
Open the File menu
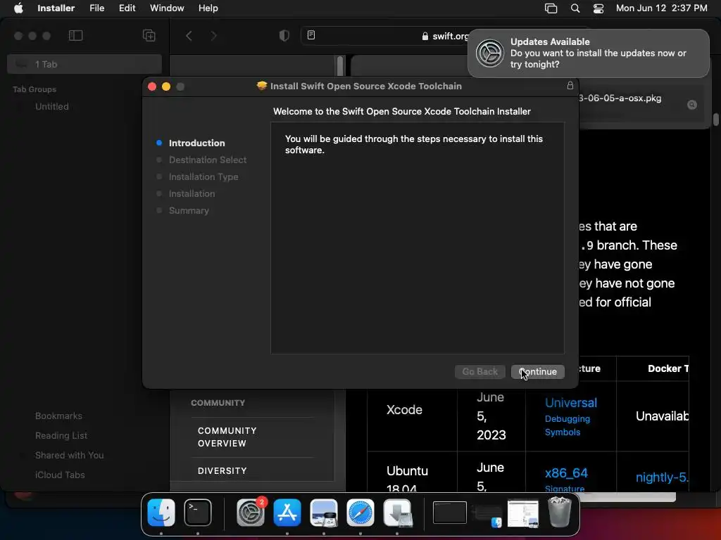tap(96, 8)
